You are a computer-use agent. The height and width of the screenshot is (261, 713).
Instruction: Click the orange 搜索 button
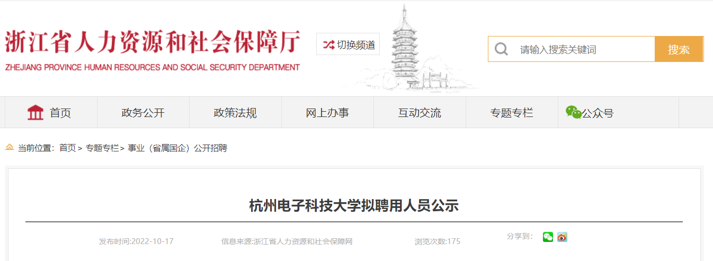click(x=679, y=49)
